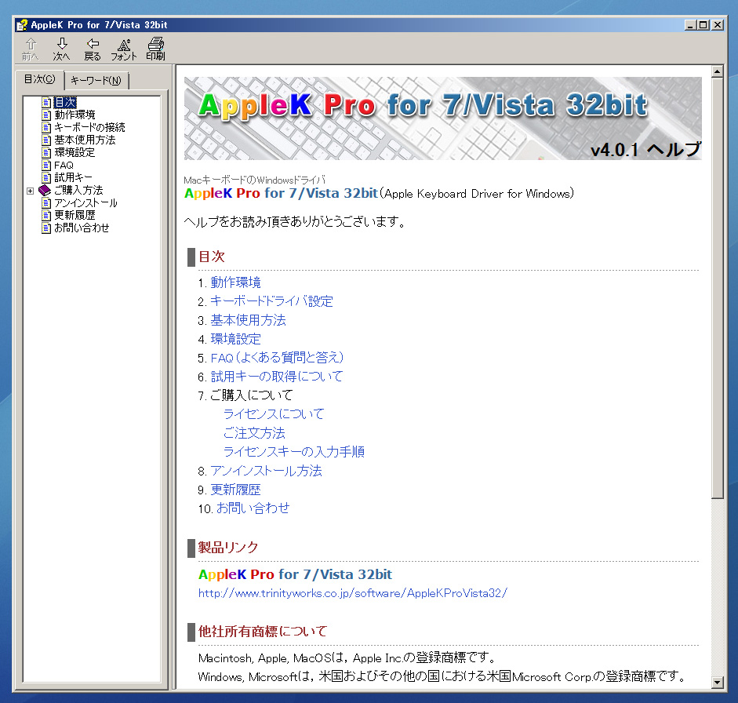The image size is (738, 703).
Task: Click the 環境設定 page icon in tree
Action: pyautogui.click(x=46, y=152)
